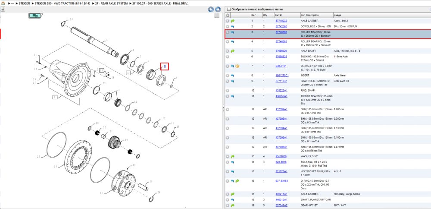Go to the home page icon
Viewport: 431px width, 209px height.
point(3,3)
